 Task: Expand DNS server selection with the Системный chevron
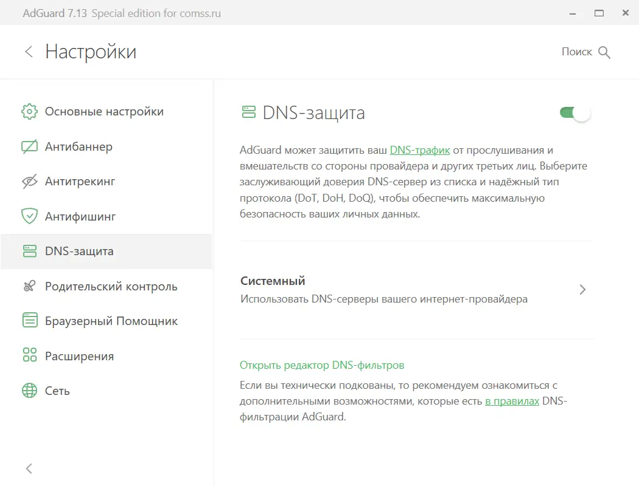tap(582, 290)
